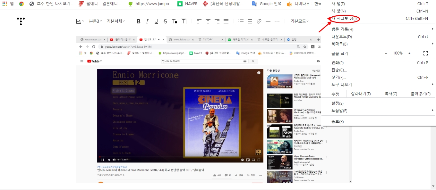Viewport: 436px width, 190px height.
Task: Toggle underline formatting
Action: coord(156,21)
